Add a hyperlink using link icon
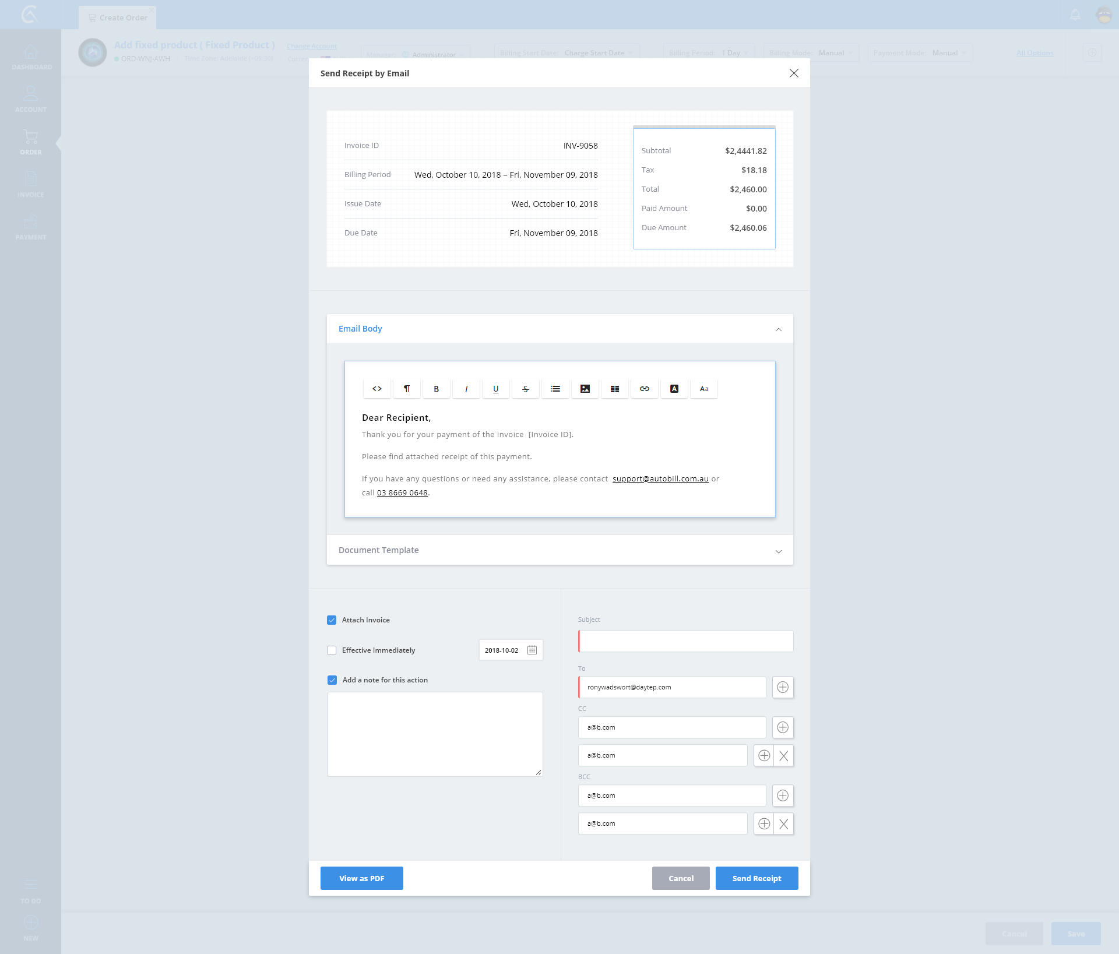This screenshot has width=1119, height=954. (644, 389)
